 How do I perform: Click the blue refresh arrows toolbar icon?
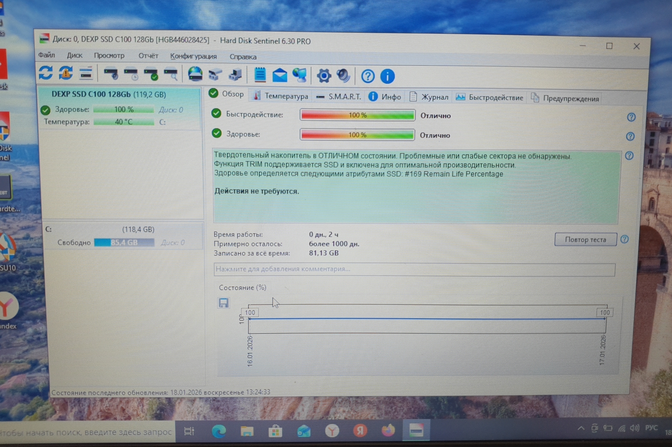[x=46, y=73]
